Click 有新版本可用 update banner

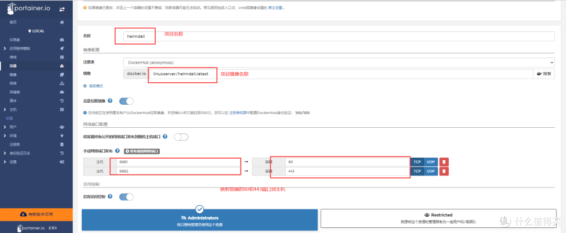(36, 214)
